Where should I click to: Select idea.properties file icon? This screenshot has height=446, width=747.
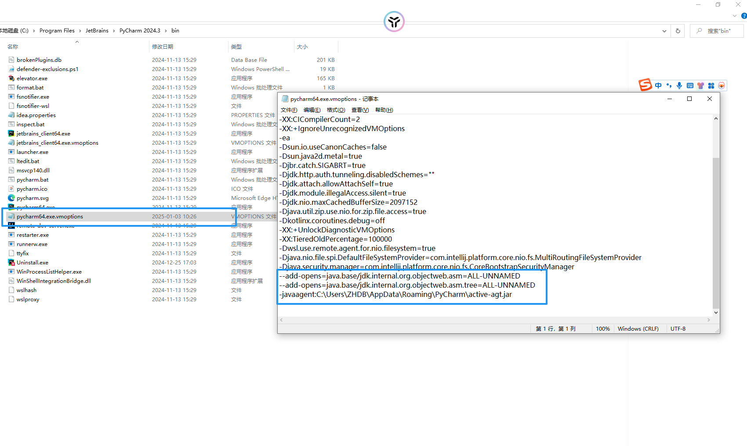point(11,115)
